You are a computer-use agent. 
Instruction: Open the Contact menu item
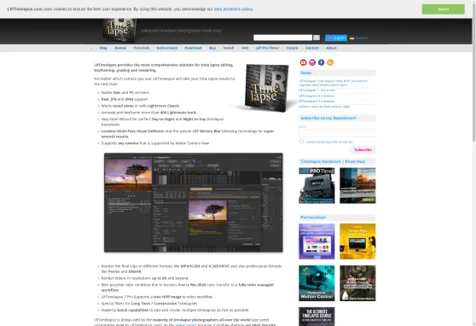[312, 48]
